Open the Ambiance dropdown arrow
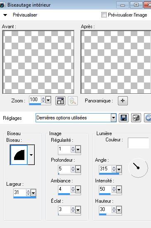 pos(78,189)
